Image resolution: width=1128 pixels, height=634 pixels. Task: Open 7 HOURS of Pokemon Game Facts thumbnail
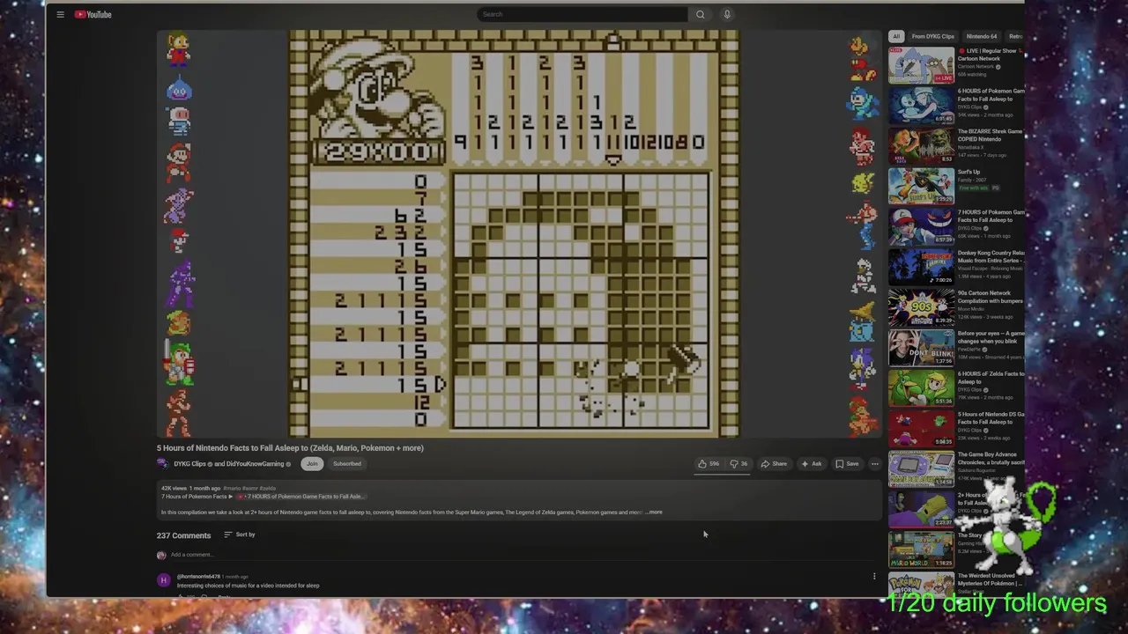click(x=921, y=227)
